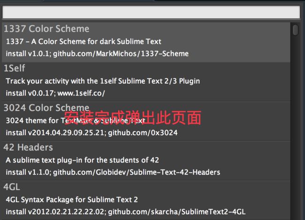Click '4GL Syntax Package for Sublime Text 2'
Viewport: 305px width, 220px height.
(x=72, y=199)
